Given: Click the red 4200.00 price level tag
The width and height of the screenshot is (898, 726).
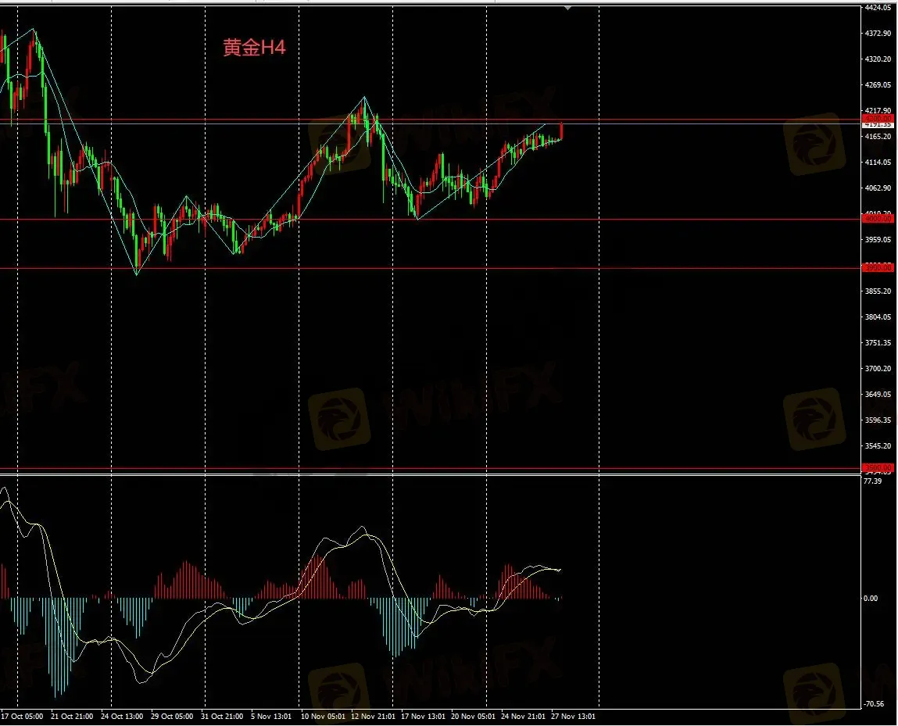Looking at the screenshot, I should pos(878,119).
